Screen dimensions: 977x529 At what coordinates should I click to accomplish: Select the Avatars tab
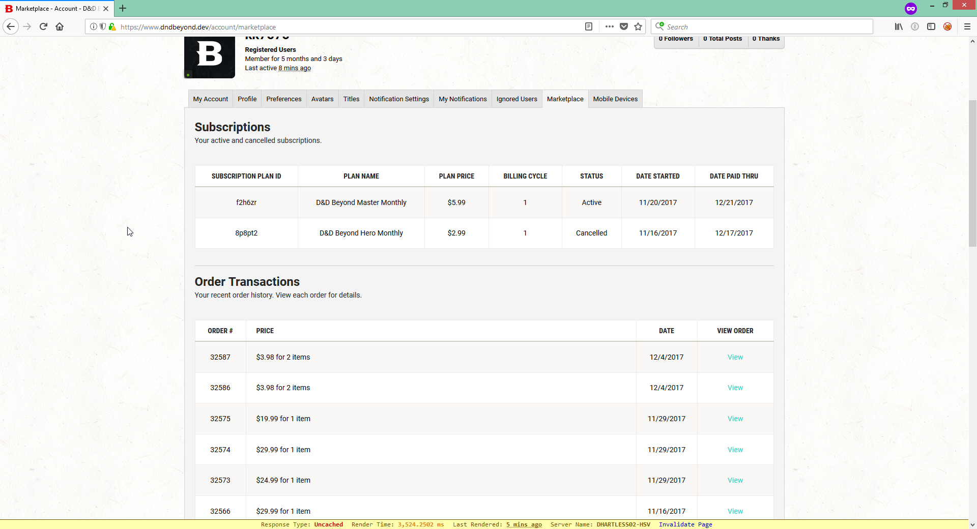(x=323, y=99)
